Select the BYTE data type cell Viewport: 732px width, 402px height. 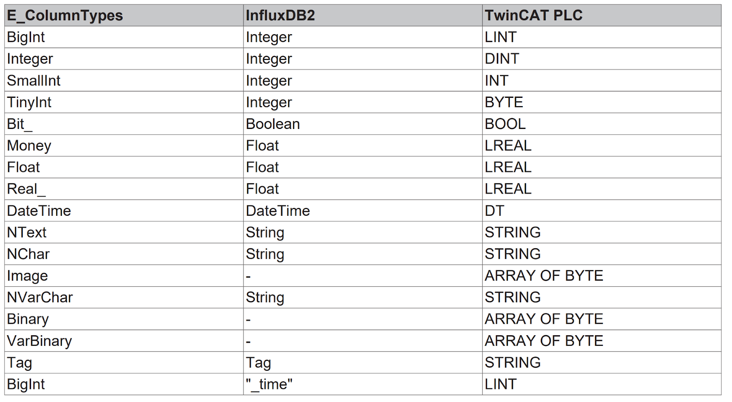click(x=602, y=102)
